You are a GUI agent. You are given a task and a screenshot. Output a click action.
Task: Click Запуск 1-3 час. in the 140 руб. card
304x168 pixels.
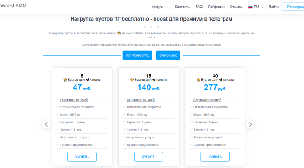[138, 130]
